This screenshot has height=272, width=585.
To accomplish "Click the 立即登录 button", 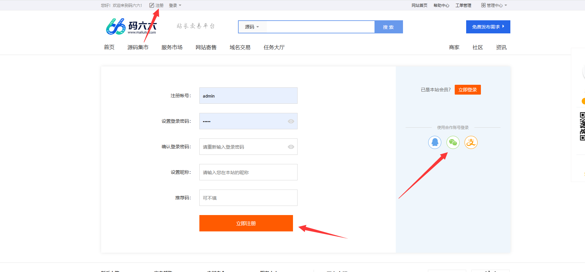I will pos(467,90).
